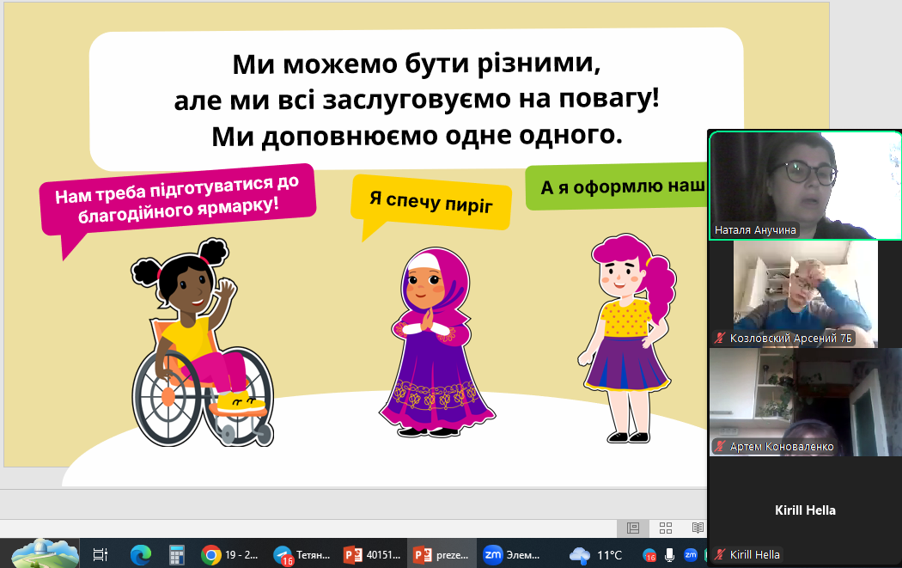Image resolution: width=902 pixels, height=568 pixels.
Task: Open Telegram chat Тетян... on taskbar
Action: (302, 555)
